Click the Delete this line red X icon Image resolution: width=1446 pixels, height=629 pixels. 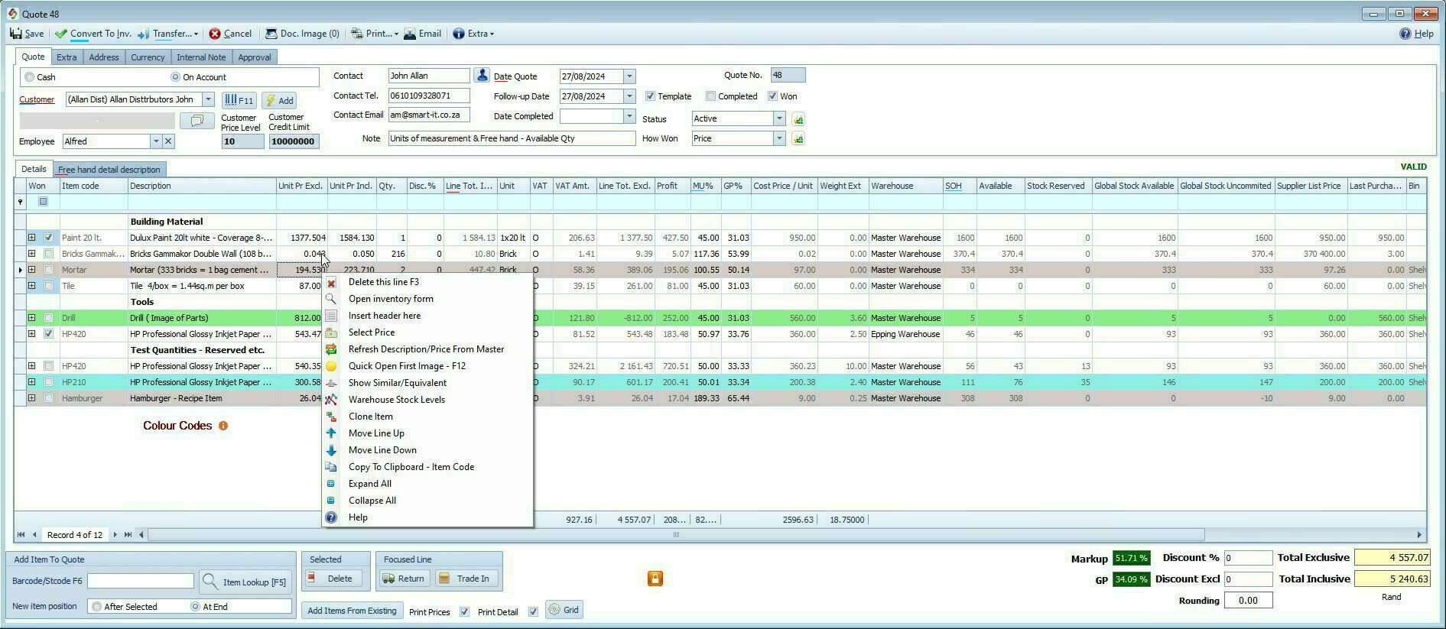coord(331,283)
